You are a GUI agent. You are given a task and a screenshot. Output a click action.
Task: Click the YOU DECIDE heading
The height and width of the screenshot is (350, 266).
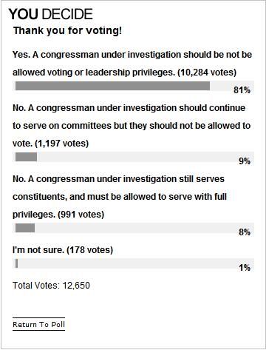click(51, 14)
